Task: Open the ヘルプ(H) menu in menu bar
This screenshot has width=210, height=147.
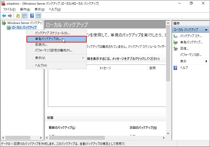Action: [55, 9]
